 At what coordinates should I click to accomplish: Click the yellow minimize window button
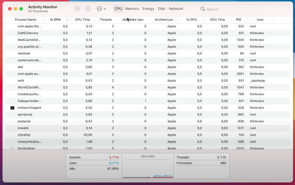pos(16,9)
